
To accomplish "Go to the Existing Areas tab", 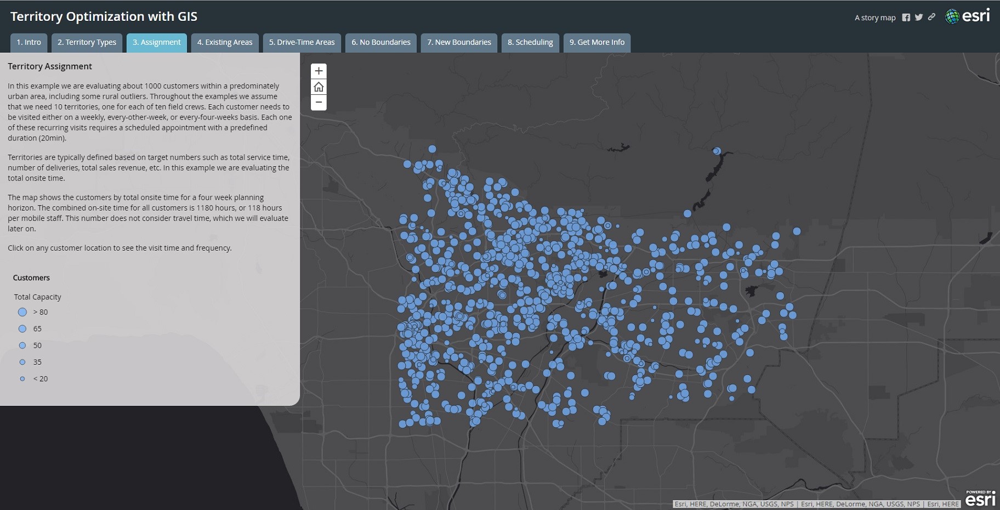I will tap(225, 43).
